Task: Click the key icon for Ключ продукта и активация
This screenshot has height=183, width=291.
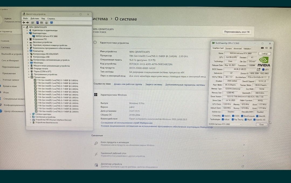Action: [96, 143]
